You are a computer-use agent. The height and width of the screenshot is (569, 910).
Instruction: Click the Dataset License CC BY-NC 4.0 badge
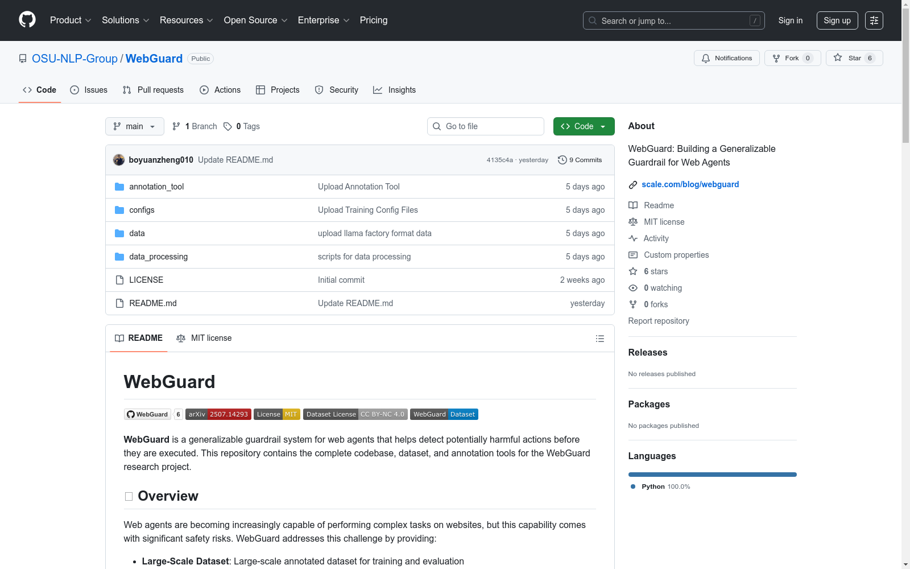coord(355,414)
